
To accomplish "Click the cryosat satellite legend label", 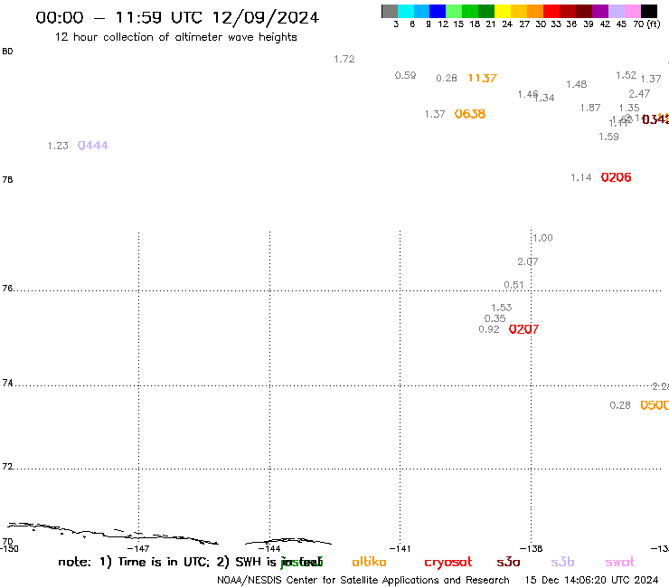I will [x=448, y=563].
